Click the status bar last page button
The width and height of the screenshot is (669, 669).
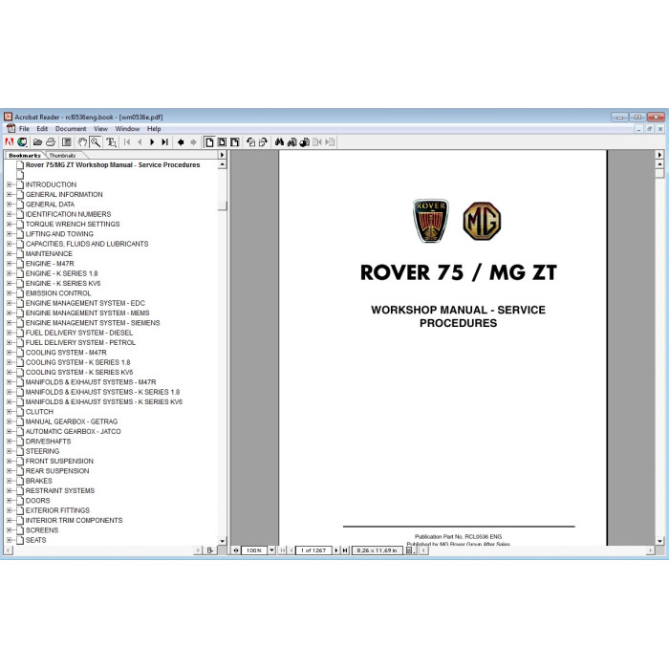[345, 550]
